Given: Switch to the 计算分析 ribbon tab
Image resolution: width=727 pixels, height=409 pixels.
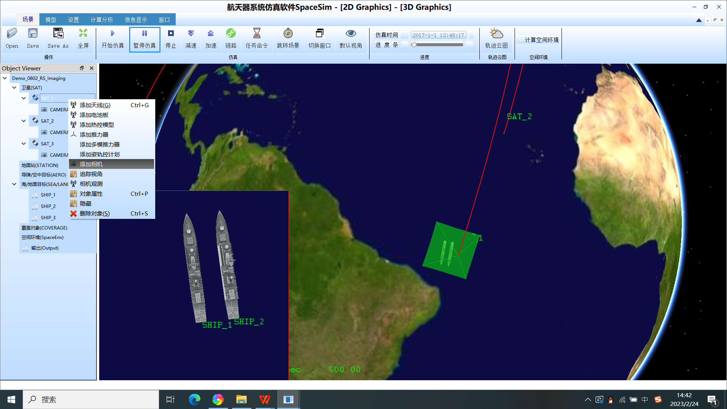Looking at the screenshot, I should (101, 20).
